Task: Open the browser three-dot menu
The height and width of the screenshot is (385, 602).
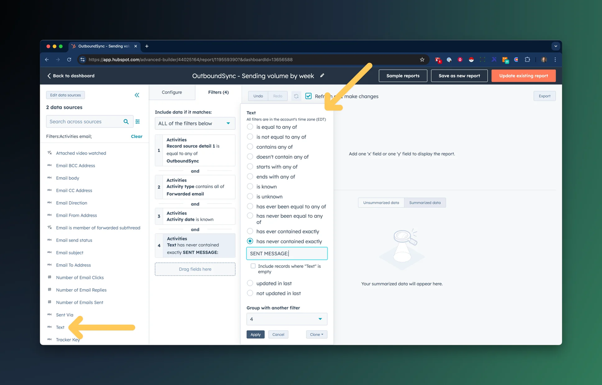Action: pyautogui.click(x=555, y=59)
